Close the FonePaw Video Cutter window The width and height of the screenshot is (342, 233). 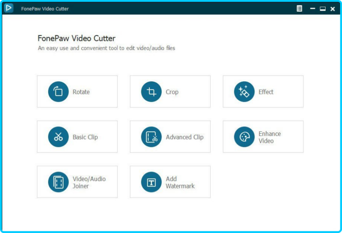333,9
